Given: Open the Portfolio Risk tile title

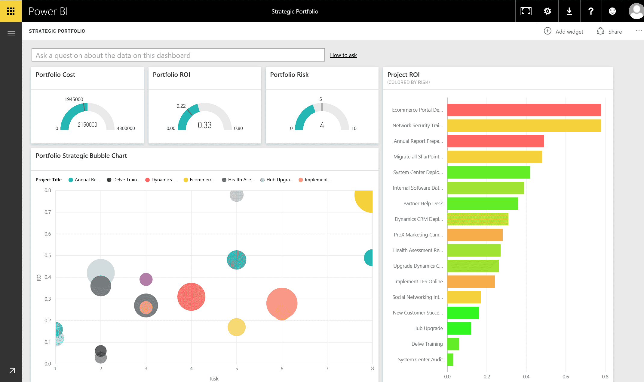Looking at the screenshot, I should tap(289, 74).
